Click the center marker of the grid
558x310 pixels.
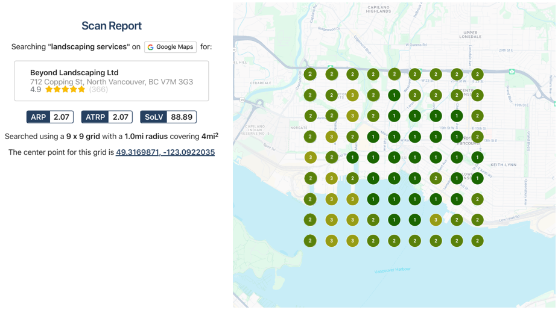pyautogui.click(x=394, y=158)
